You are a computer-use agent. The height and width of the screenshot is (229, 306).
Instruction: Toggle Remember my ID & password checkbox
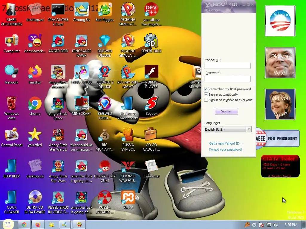click(206, 89)
